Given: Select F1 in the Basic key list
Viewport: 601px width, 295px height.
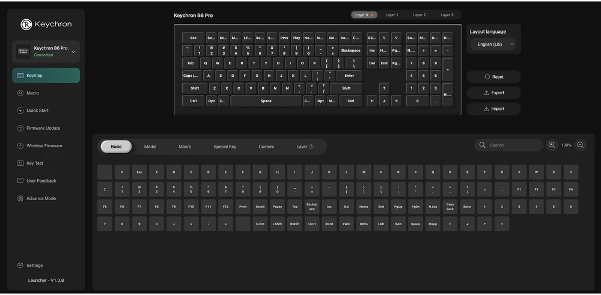Looking at the screenshot, I should click(519, 189).
